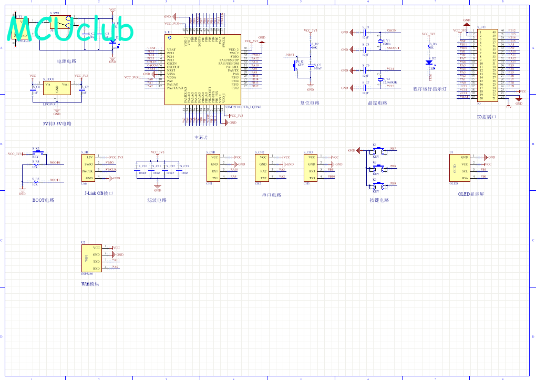
Task: Select the ESP8266 WiFi module U2
Action: (x=91, y=258)
